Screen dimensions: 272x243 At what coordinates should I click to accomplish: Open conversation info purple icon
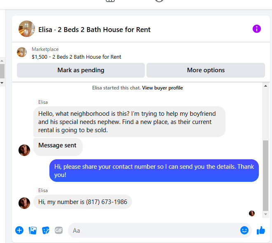pos(256,29)
